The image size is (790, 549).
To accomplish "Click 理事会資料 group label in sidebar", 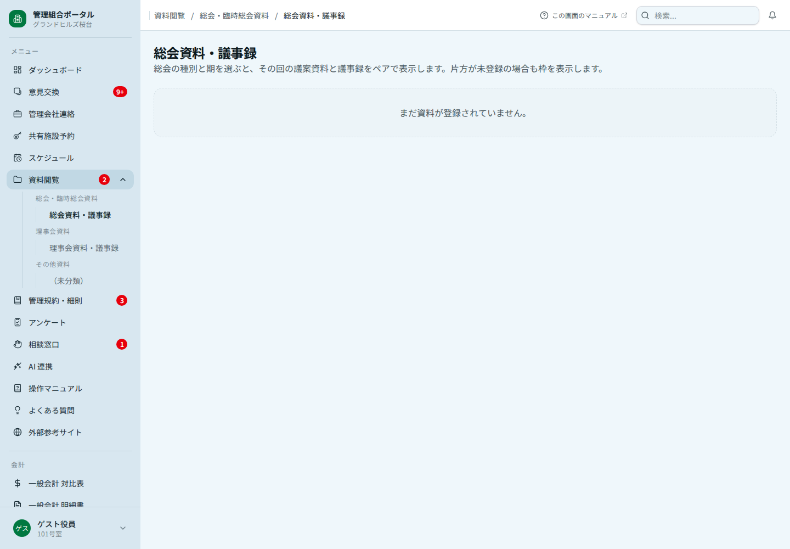I will pyautogui.click(x=53, y=232).
